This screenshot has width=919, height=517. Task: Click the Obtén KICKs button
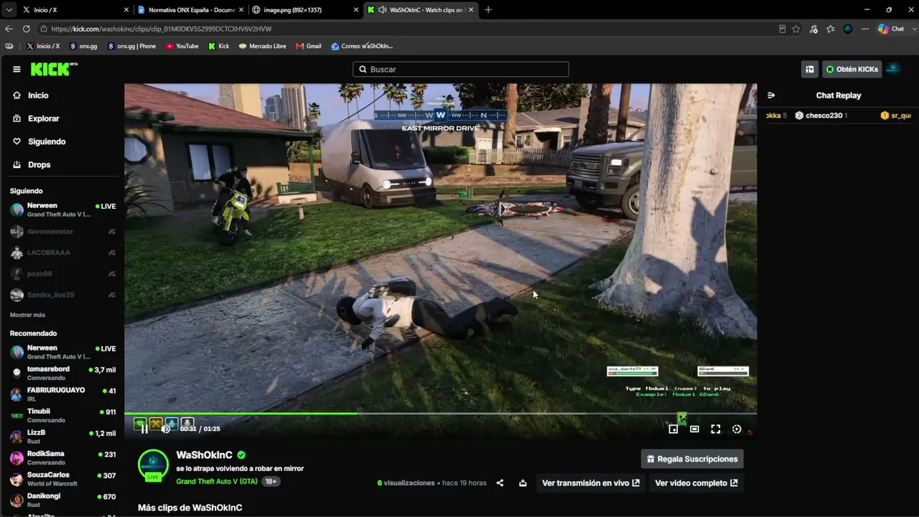(x=852, y=69)
